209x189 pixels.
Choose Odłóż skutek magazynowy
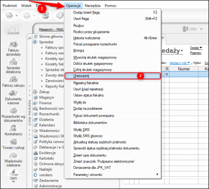113,63
